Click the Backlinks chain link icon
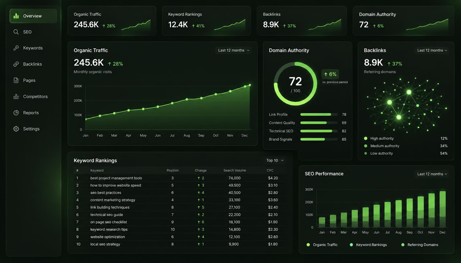Image resolution: width=461 pixels, height=263 pixels. coord(16,64)
